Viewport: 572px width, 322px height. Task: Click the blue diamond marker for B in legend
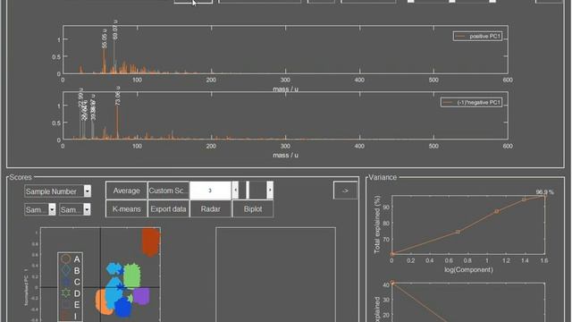pos(66,270)
